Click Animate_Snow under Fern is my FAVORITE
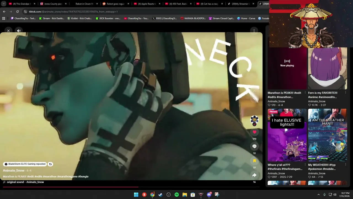The image size is (353, 199). [317, 101]
